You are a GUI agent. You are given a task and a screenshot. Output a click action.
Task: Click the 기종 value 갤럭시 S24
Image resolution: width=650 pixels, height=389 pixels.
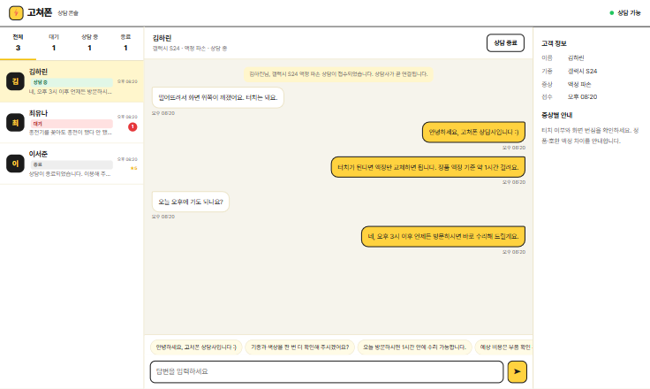click(582, 71)
